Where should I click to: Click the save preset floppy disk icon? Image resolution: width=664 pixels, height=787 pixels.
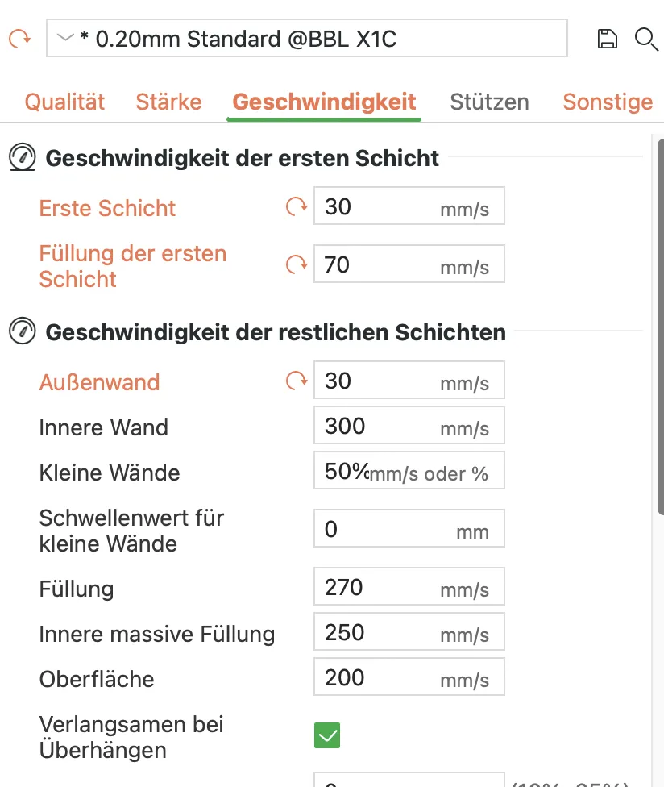(x=607, y=39)
